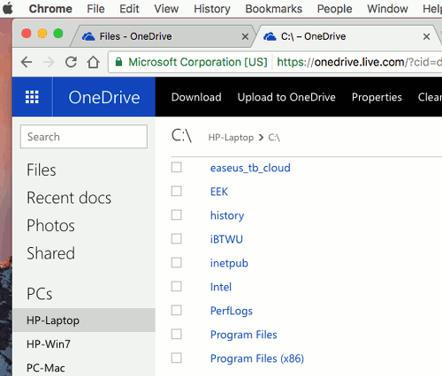
Task: Check the easeus_tb_cloud folder checkbox
Action: [177, 168]
